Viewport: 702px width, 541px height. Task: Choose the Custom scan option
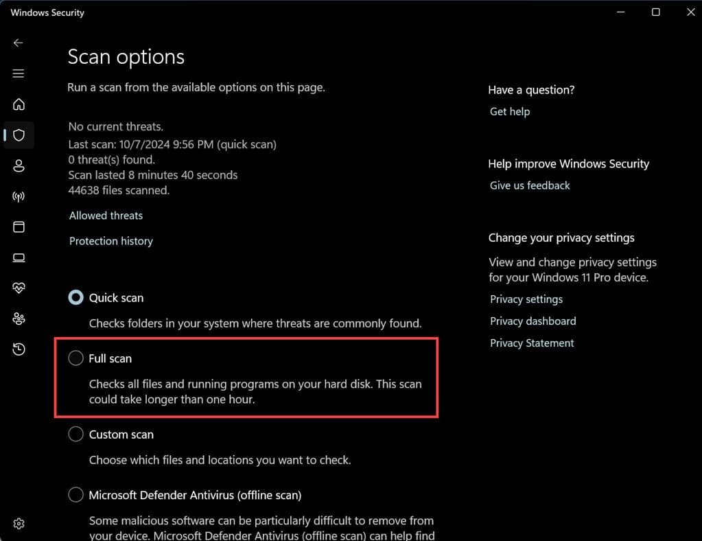75,433
